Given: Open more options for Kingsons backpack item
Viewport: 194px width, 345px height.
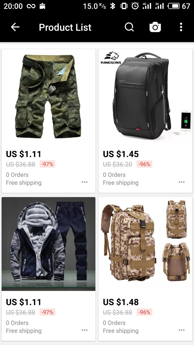Looking at the screenshot, I should [x=182, y=182].
